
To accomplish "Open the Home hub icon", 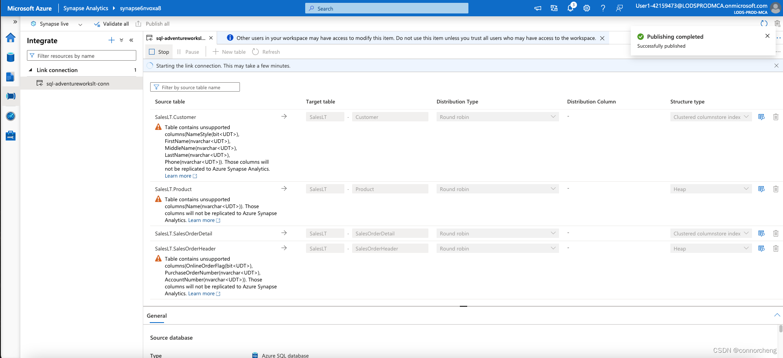I will coord(11,38).
